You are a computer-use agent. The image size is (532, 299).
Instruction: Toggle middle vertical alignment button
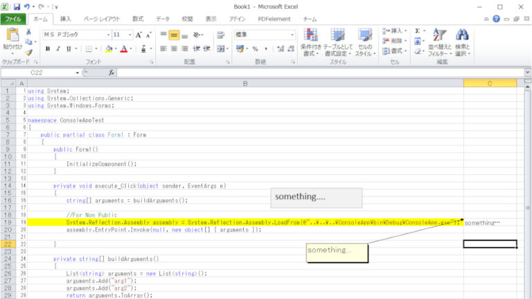coord(175,35)
